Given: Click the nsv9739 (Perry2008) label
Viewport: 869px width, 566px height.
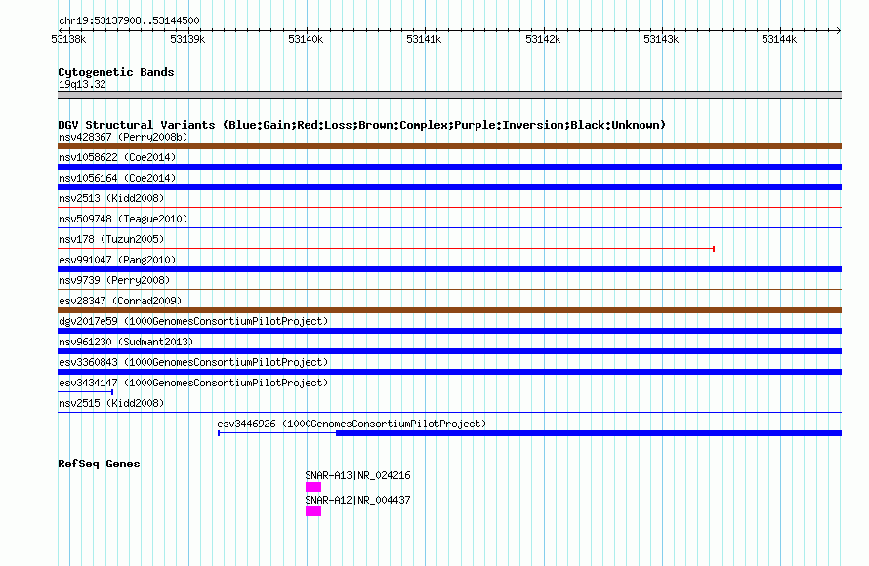Looking at the screenshot, I should 114,280.
